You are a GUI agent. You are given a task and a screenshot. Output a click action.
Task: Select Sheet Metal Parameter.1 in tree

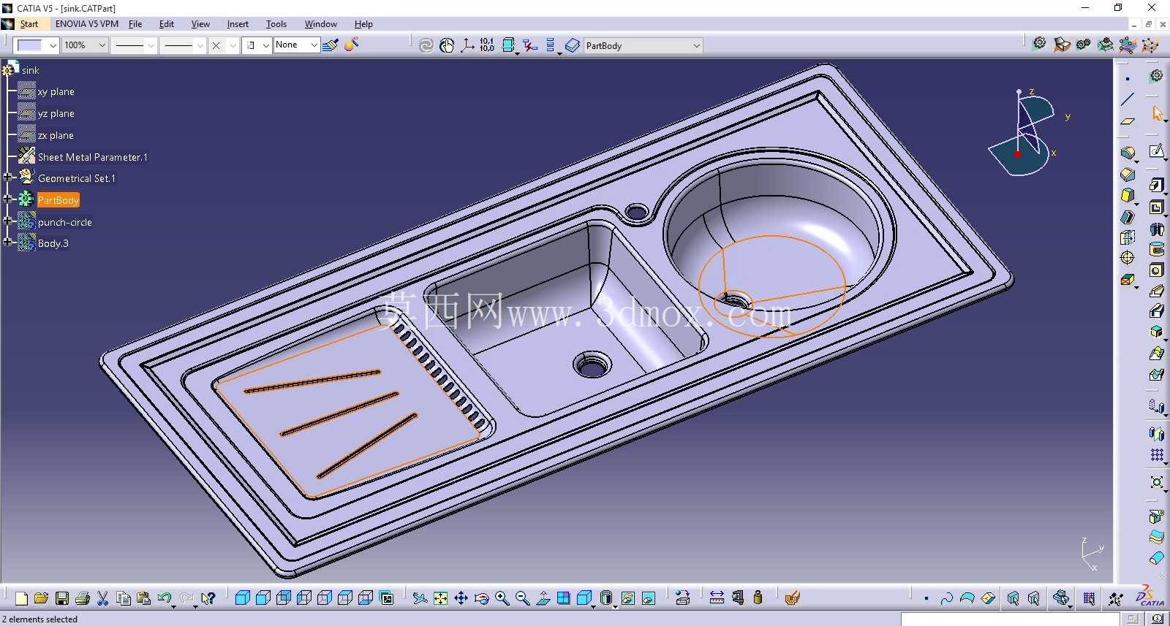coord(92,157)
